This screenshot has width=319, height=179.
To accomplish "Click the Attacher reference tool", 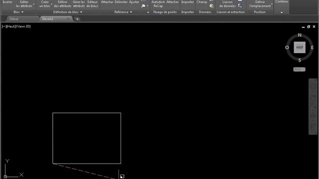I will 107,2.
